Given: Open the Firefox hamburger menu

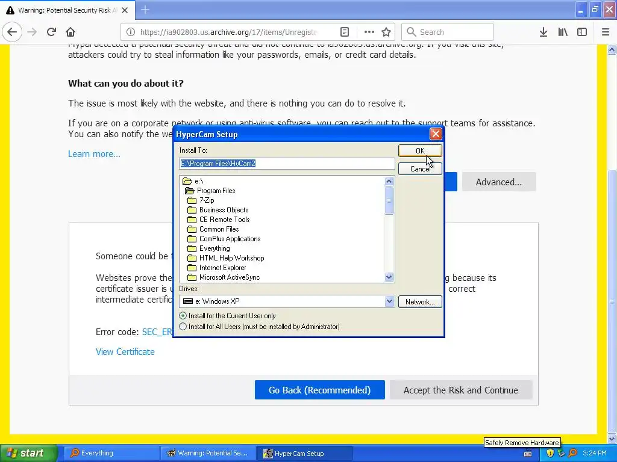Looking at the screenshot, I should pos(606,32).
